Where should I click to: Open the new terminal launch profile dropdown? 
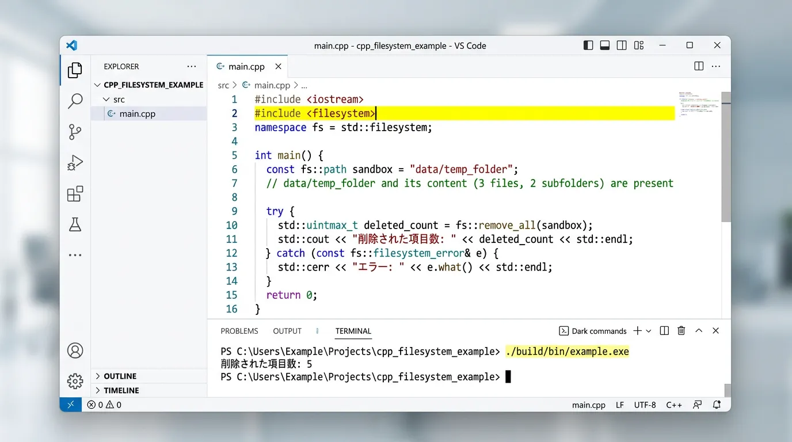click(x=649, y=331)
